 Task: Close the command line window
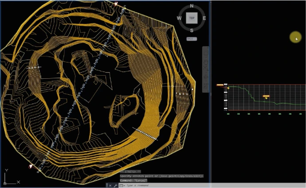tap(110, 185)
